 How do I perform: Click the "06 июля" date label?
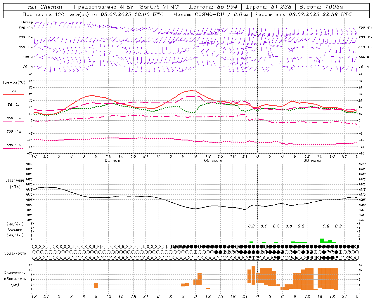[x=312, y=161]
